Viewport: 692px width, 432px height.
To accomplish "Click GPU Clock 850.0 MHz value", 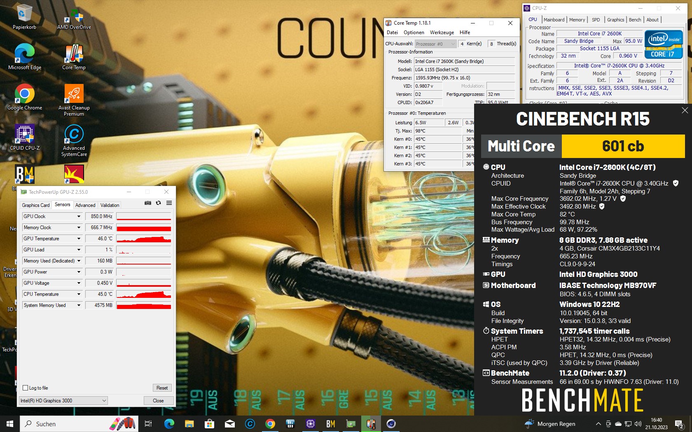I will pos(99,216).
